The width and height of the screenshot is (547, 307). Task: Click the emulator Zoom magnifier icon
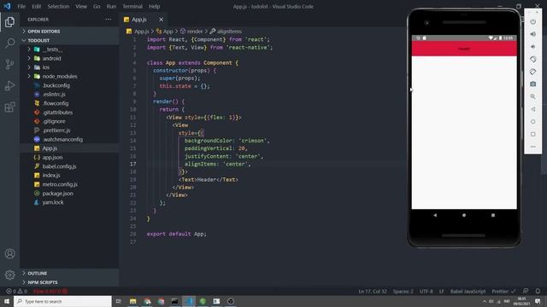click(x=532, y=96)
